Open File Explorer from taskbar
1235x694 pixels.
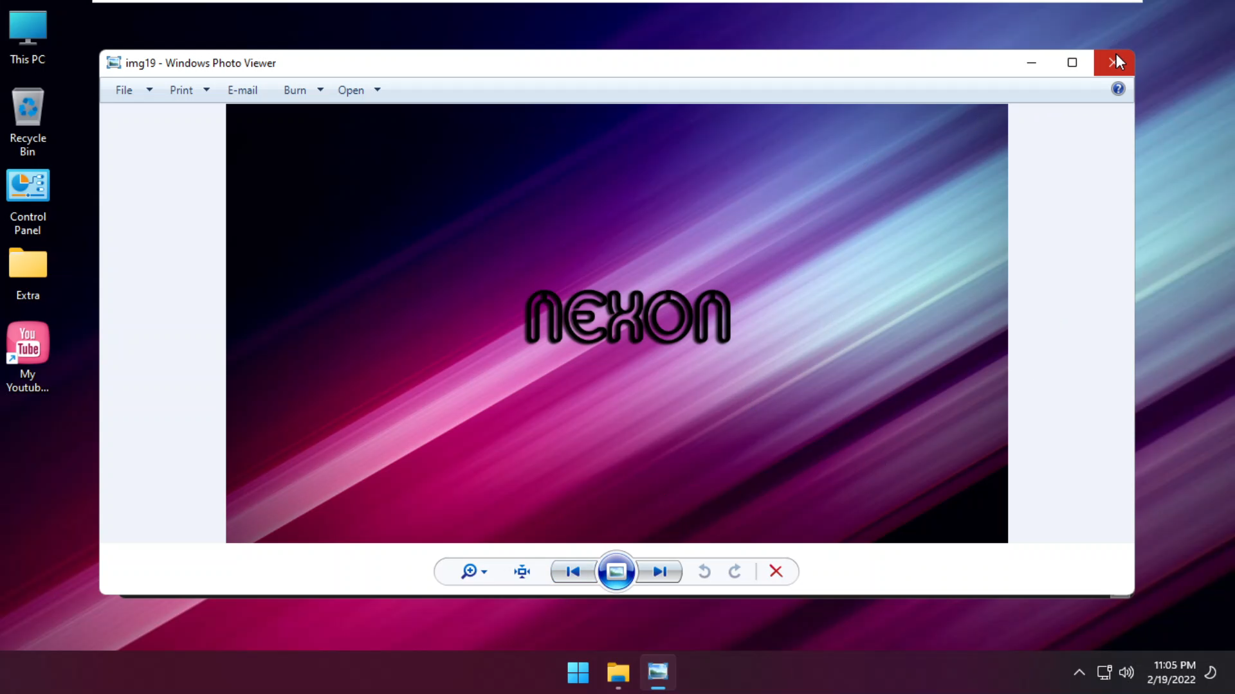click(618, 673)
